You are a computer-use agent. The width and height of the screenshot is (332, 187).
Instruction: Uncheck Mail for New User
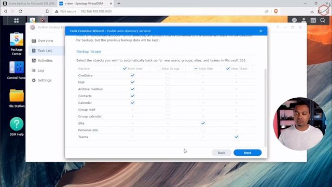pyautogui.click(x=132, y=82)
